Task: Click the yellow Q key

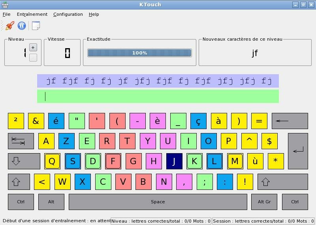Action: (52, 161)
